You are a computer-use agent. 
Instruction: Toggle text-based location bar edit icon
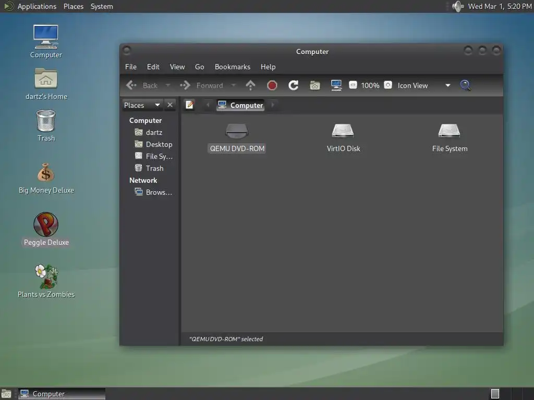coord(189,105)
